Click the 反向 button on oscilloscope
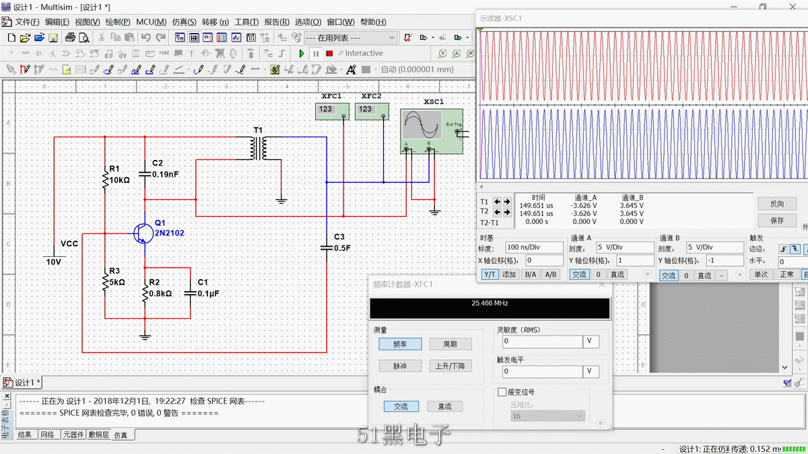 [x=777, y=204]
